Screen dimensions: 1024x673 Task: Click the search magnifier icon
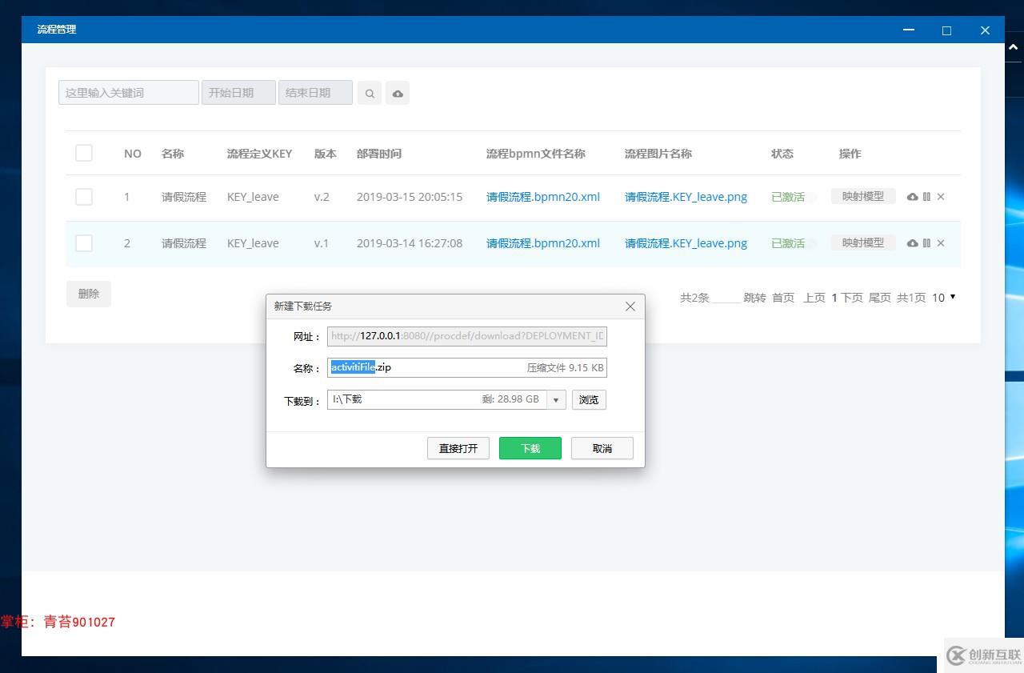tap(370, 93)
